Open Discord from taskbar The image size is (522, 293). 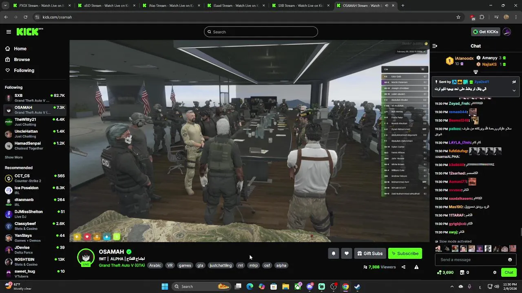(310, 286)
